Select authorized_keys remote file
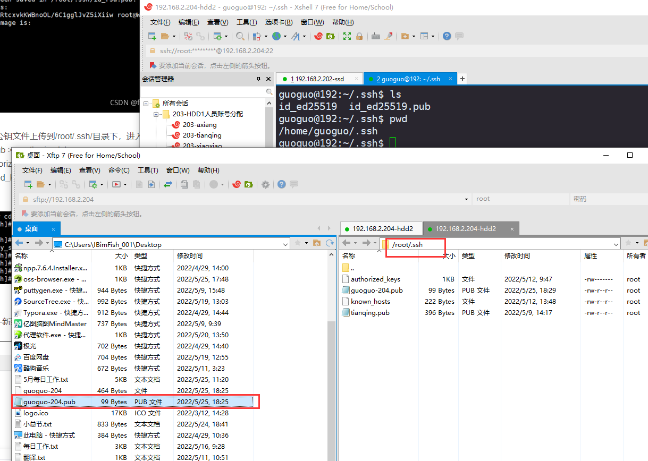 click(x=375, y=279)
